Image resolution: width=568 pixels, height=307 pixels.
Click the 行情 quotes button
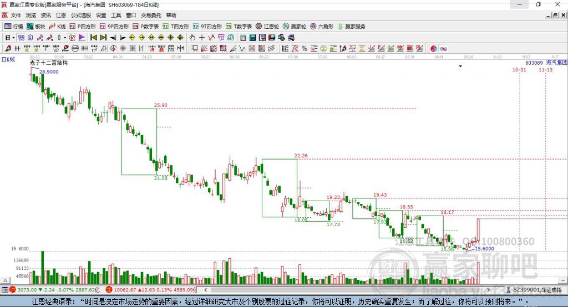[x=14, y=27]
